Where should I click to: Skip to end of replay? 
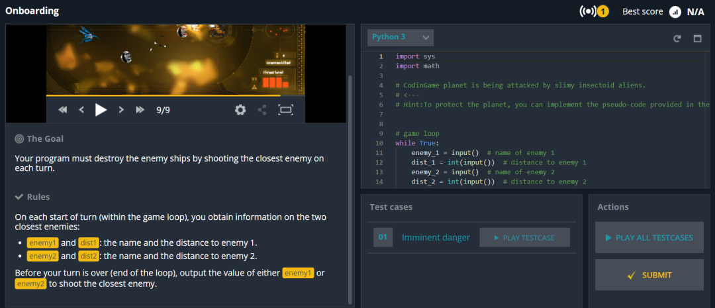tap(140, 110)
